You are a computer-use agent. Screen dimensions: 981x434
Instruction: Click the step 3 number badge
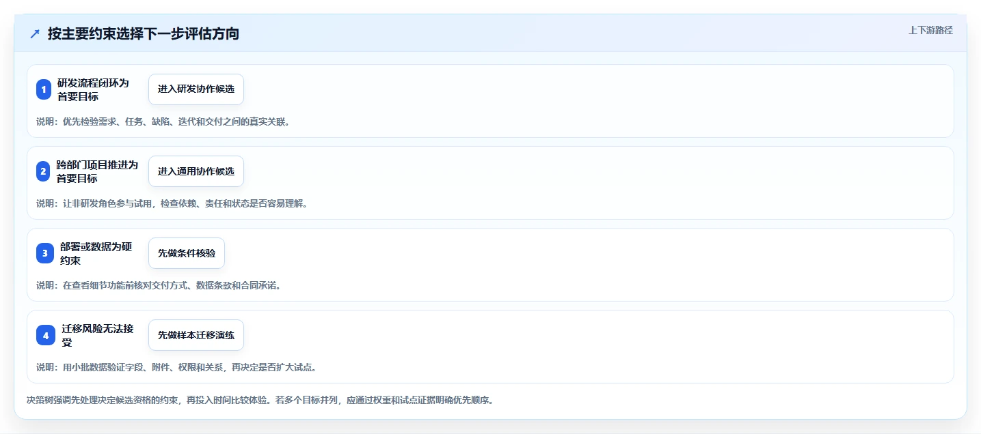[45, 253]
